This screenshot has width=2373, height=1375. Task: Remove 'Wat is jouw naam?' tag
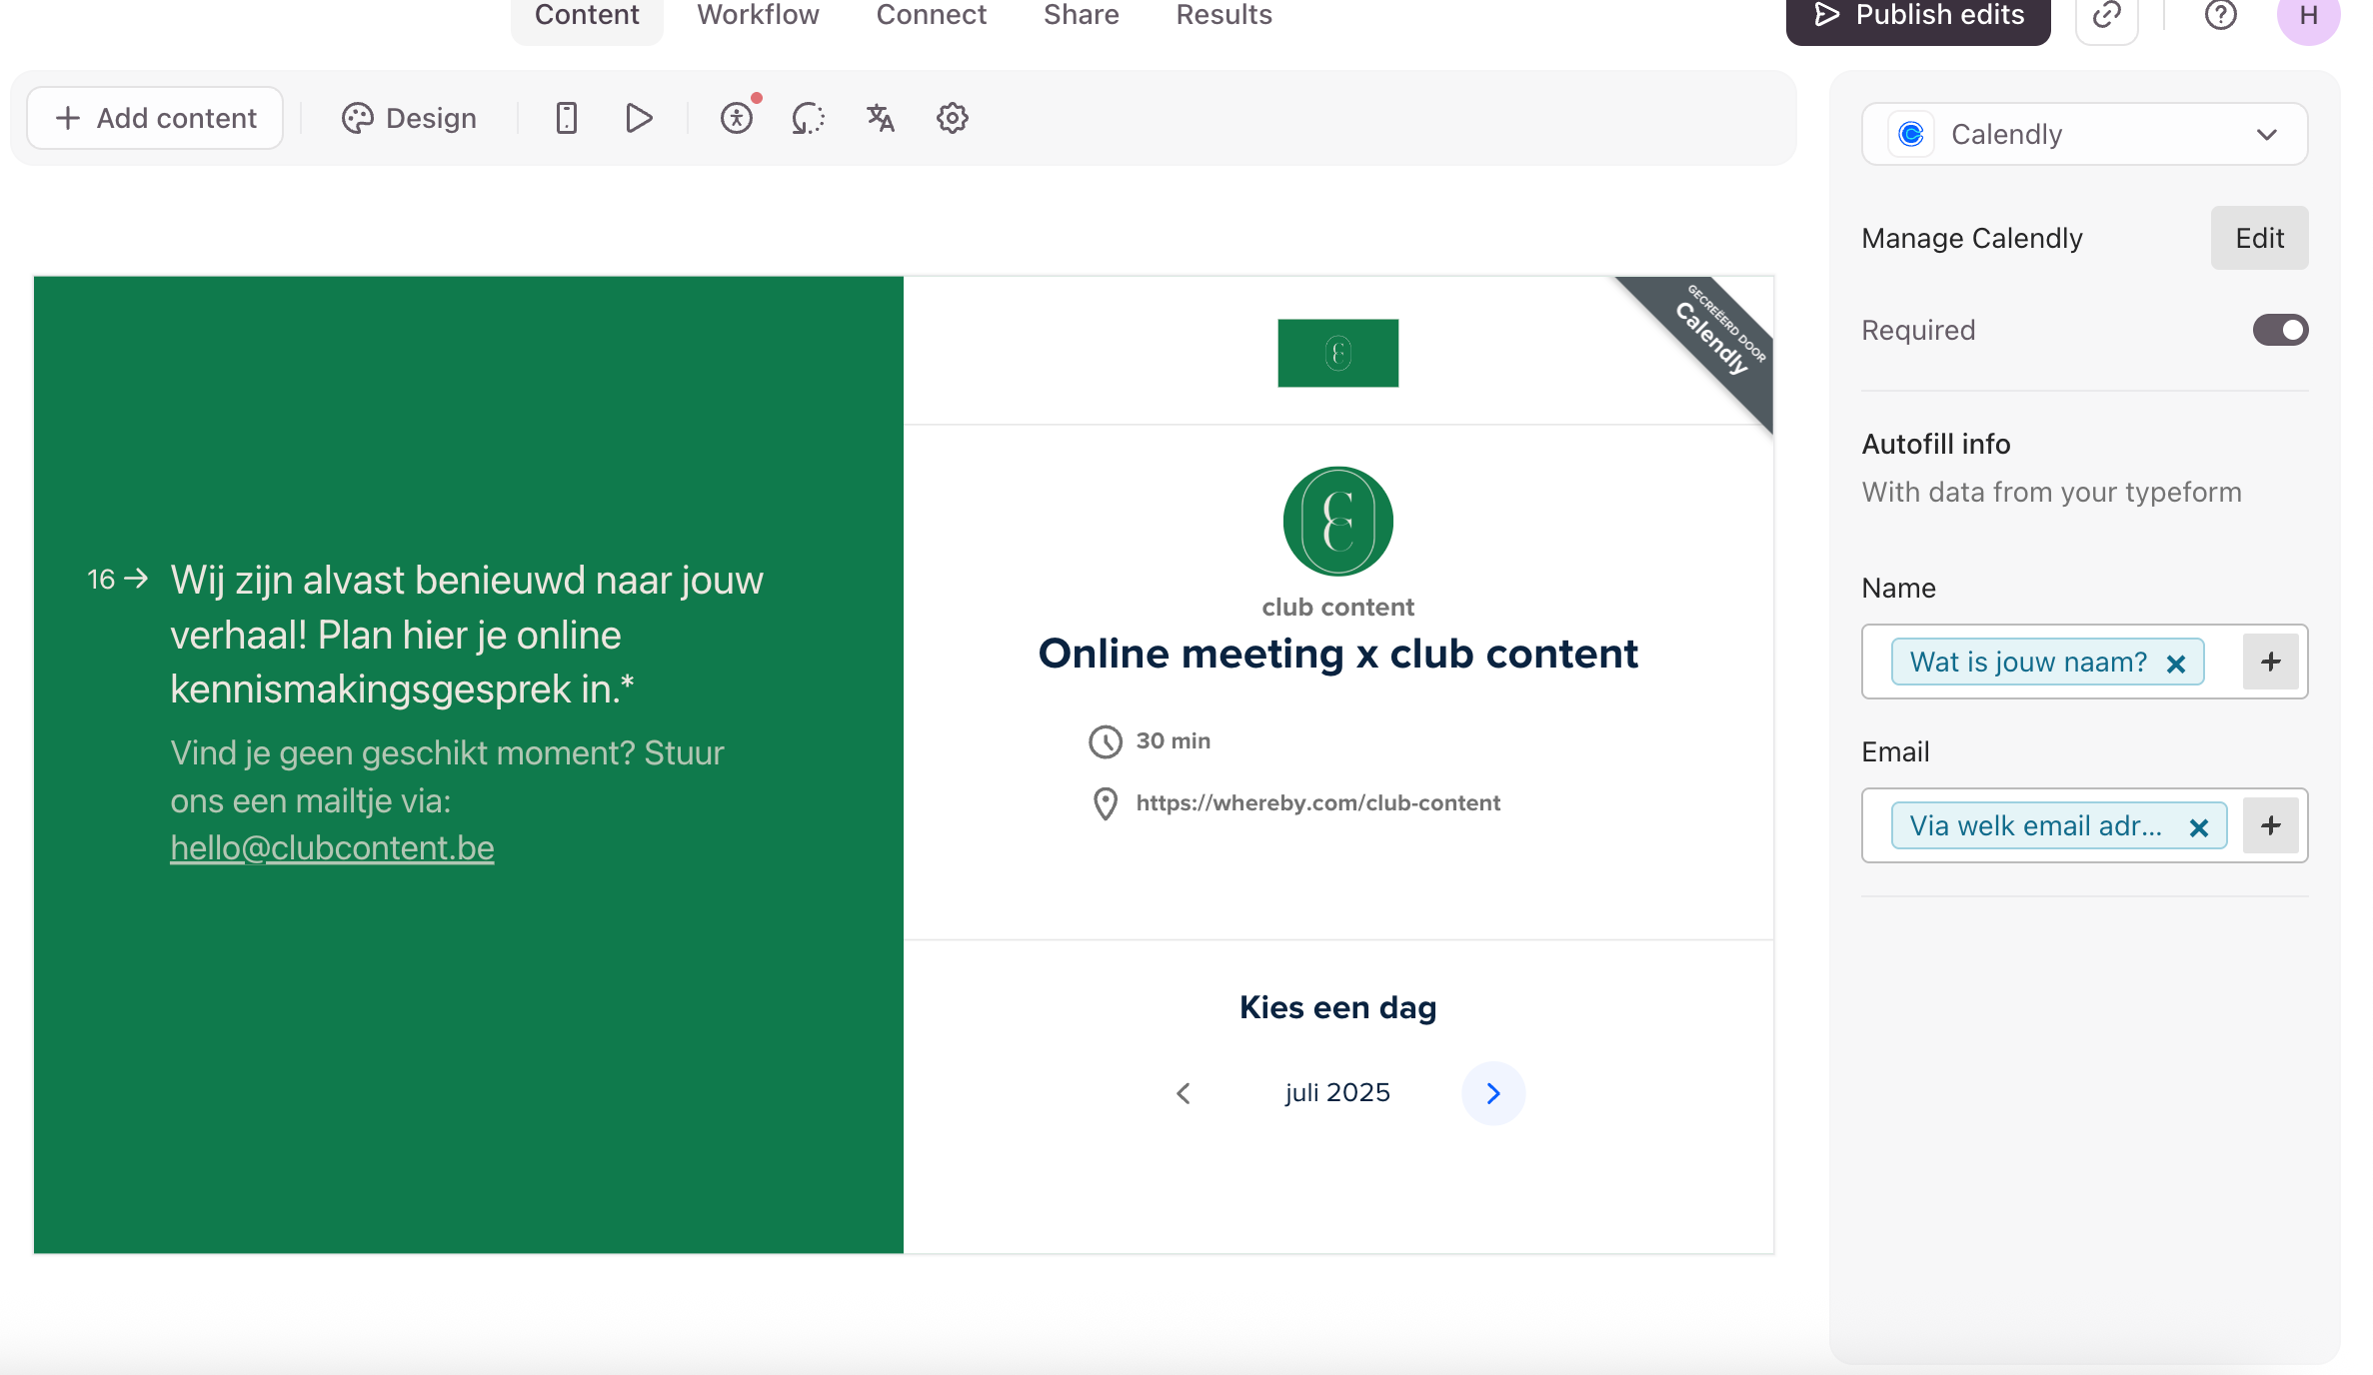click(x=2176, y=664)
